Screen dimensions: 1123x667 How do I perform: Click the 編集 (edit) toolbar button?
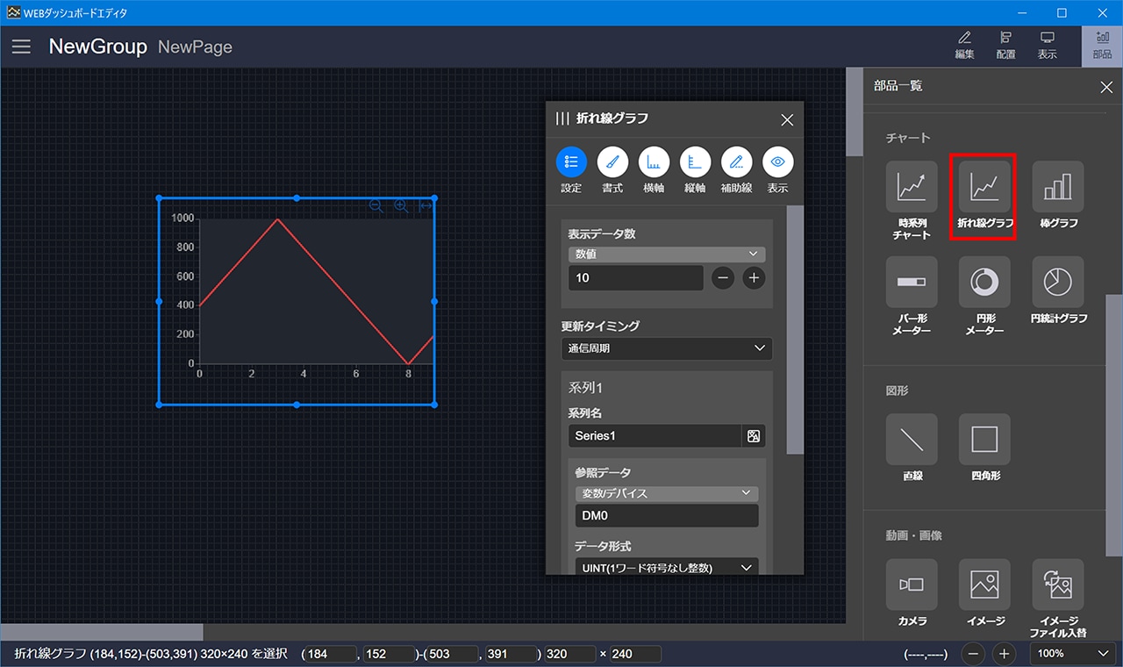(x=964, y=46)
